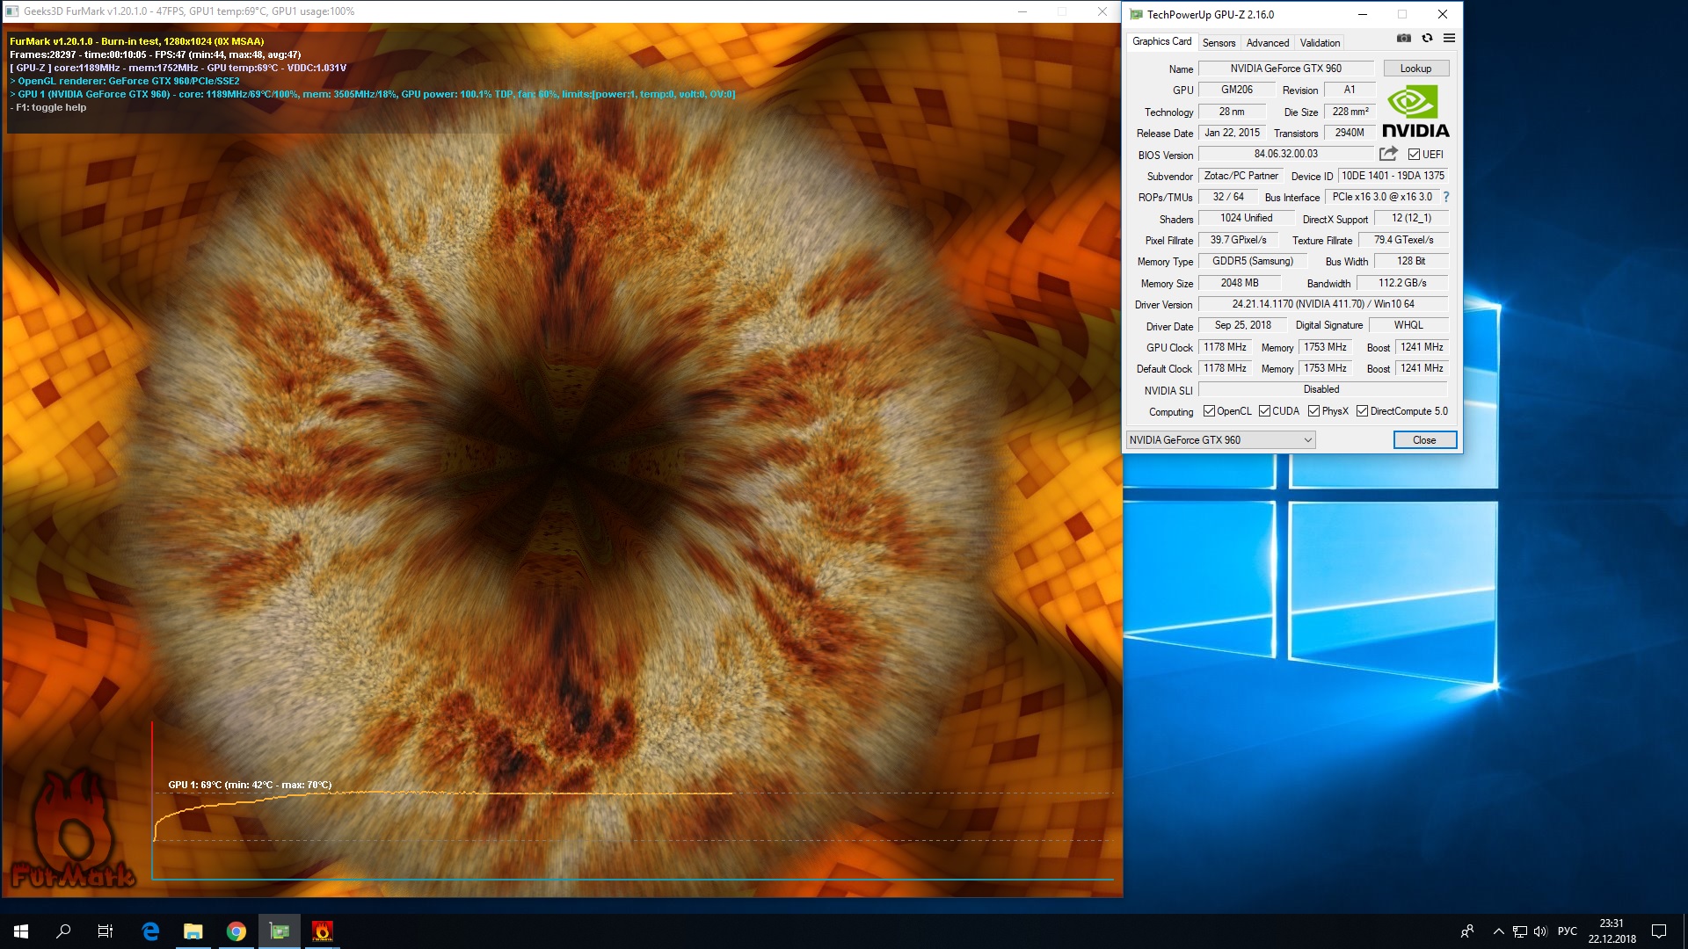Click 'F1: toggle help' text in FurMark
Viewport: 1688px width, 949px height.
click(x=49, y=107)
